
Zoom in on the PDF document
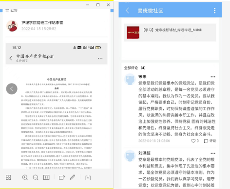point(25,177)
